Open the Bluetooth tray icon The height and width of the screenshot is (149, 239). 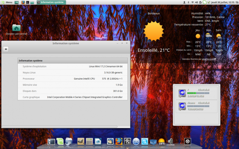[188, 2]
